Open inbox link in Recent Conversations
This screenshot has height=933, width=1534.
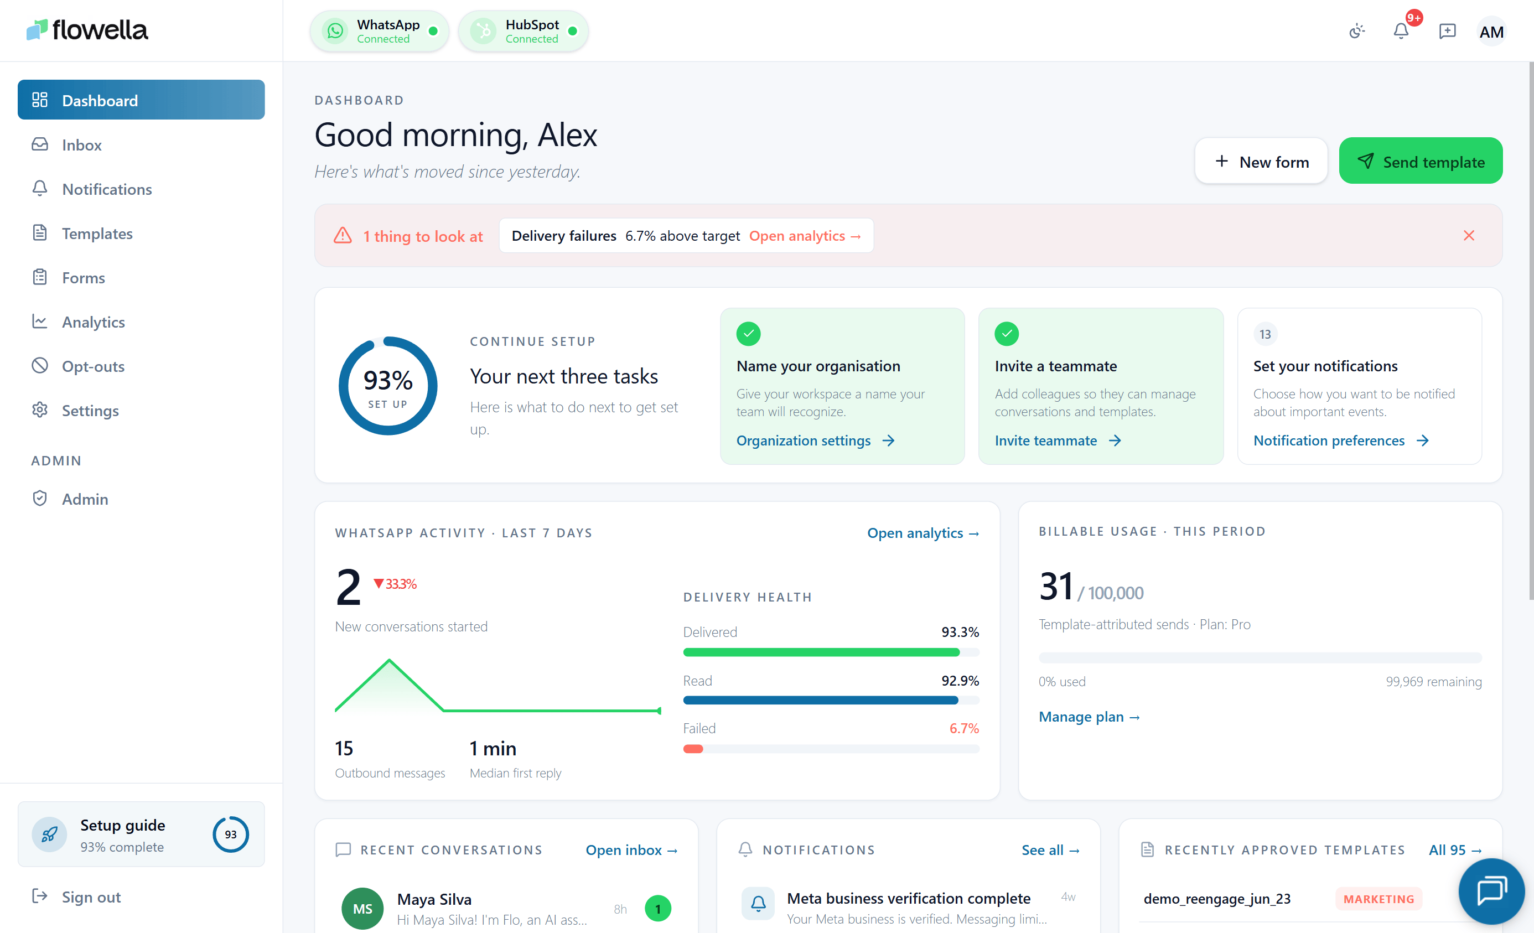pyautogui.click(x=631, y=849)
